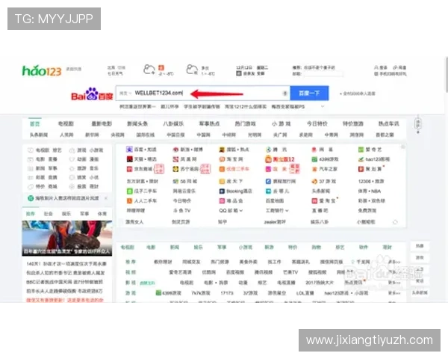The height and width of the screenshot is (359, 448).
Task: Open the Tencent penguin icon
Action: click(x=268, y=150)
